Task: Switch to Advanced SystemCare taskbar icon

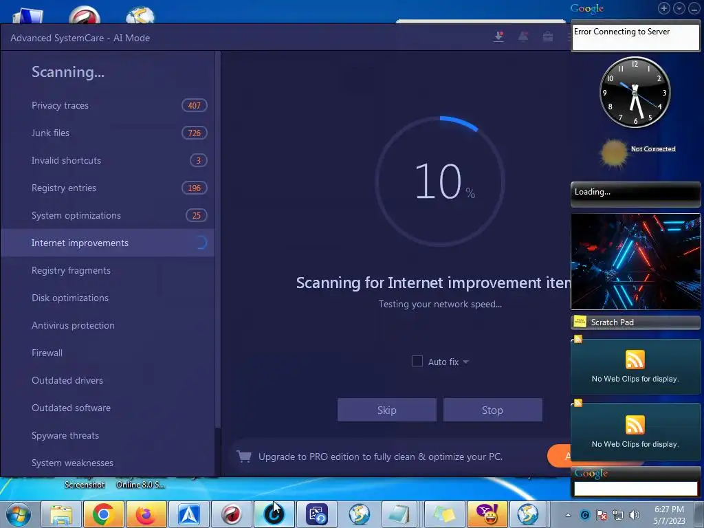Action: [x=274, y=514]
